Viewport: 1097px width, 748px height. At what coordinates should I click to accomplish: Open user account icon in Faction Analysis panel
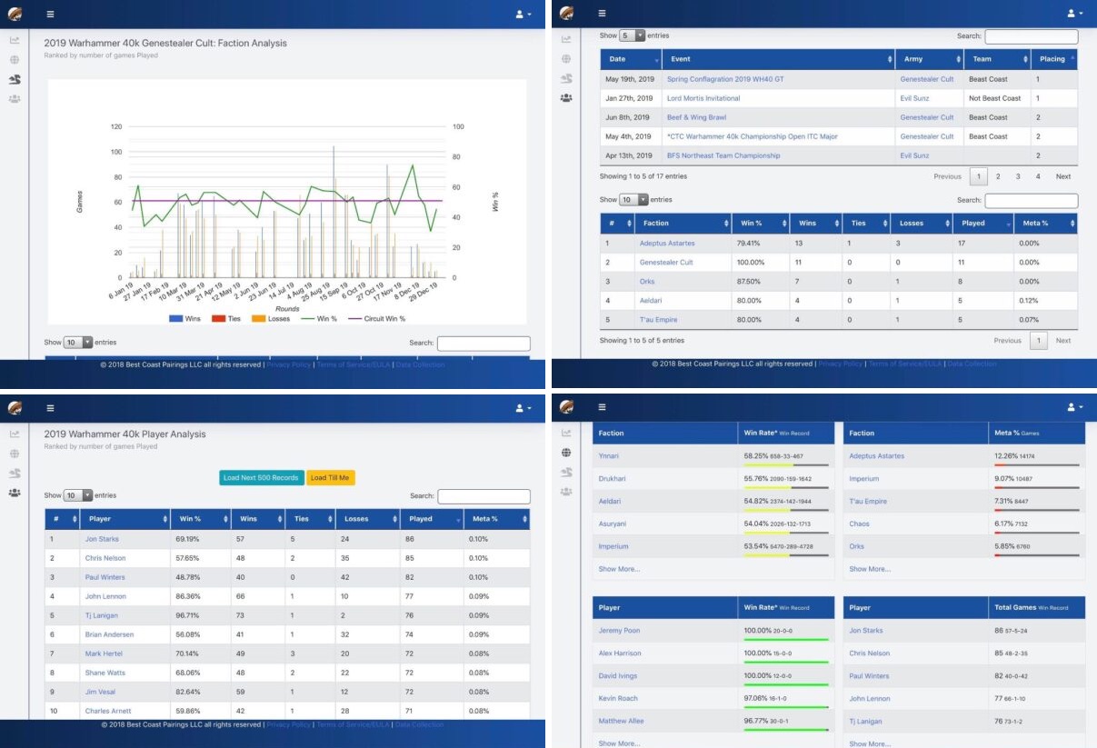[524, 15]
